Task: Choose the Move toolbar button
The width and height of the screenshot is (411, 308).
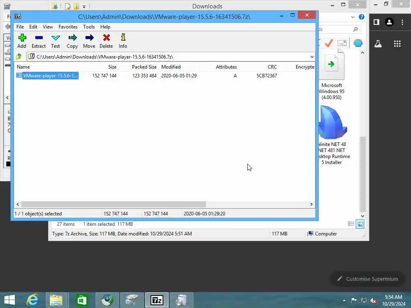Action: click(x=89, y=41)
